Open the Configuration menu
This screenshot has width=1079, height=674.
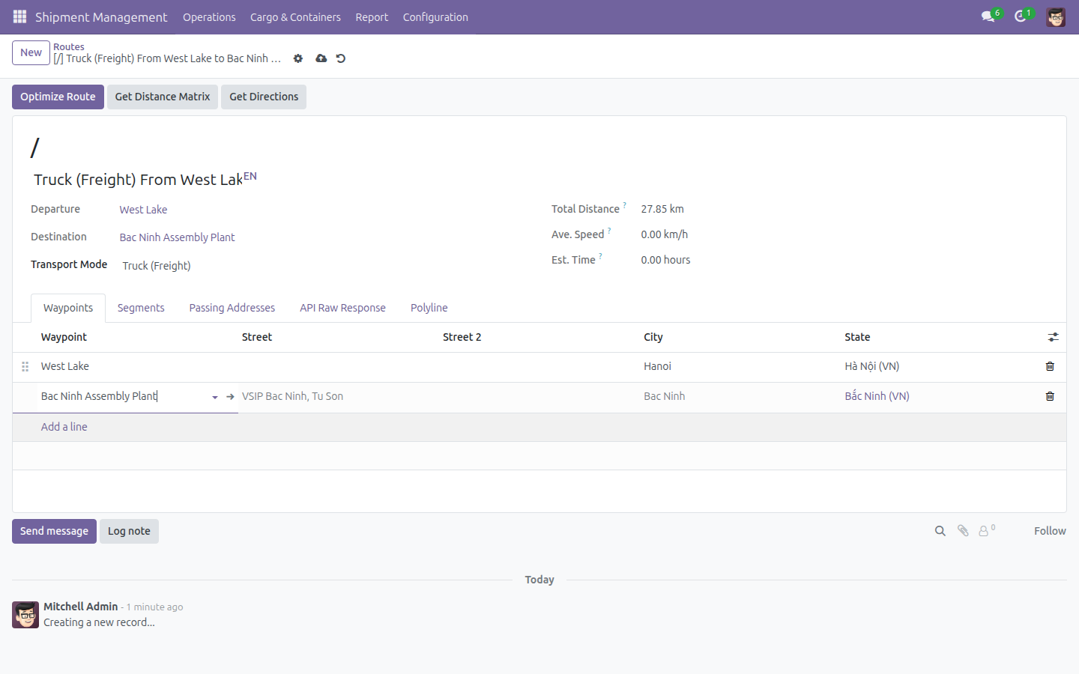coord(435,16)
